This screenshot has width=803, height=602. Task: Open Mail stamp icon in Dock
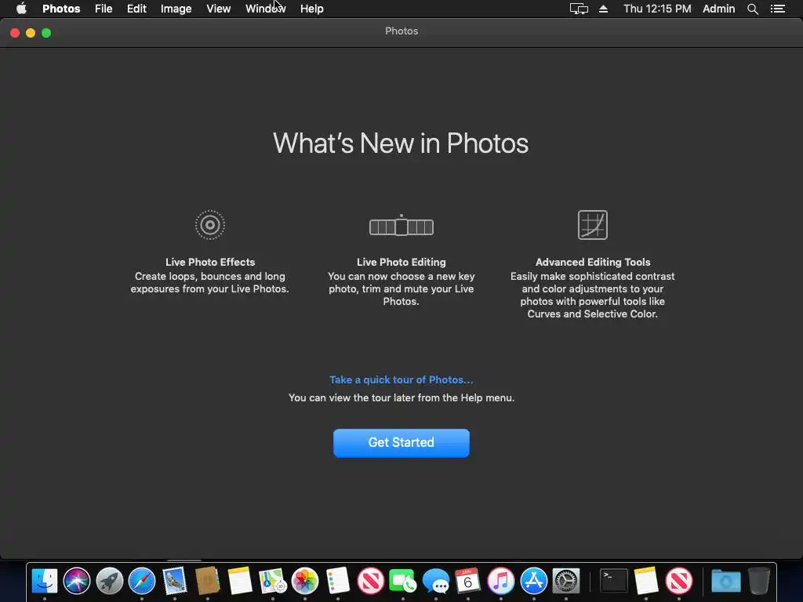pyautogui.click(x=175, y=581)
